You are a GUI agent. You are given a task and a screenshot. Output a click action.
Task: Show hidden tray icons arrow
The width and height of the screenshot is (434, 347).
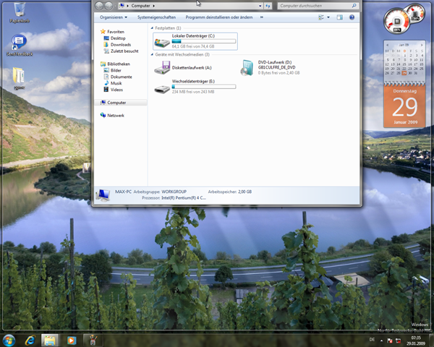tap(381, 340)
